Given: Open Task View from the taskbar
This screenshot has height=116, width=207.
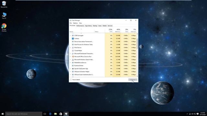Looking at the screenshot, I should [x=45, y=114].
